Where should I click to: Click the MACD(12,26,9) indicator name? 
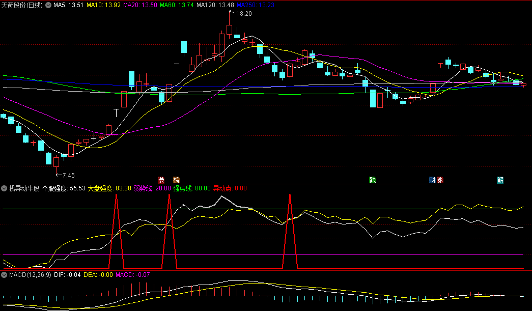(x=30, y=275)
